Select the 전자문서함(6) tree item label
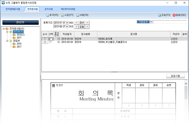 coord(17,29)
